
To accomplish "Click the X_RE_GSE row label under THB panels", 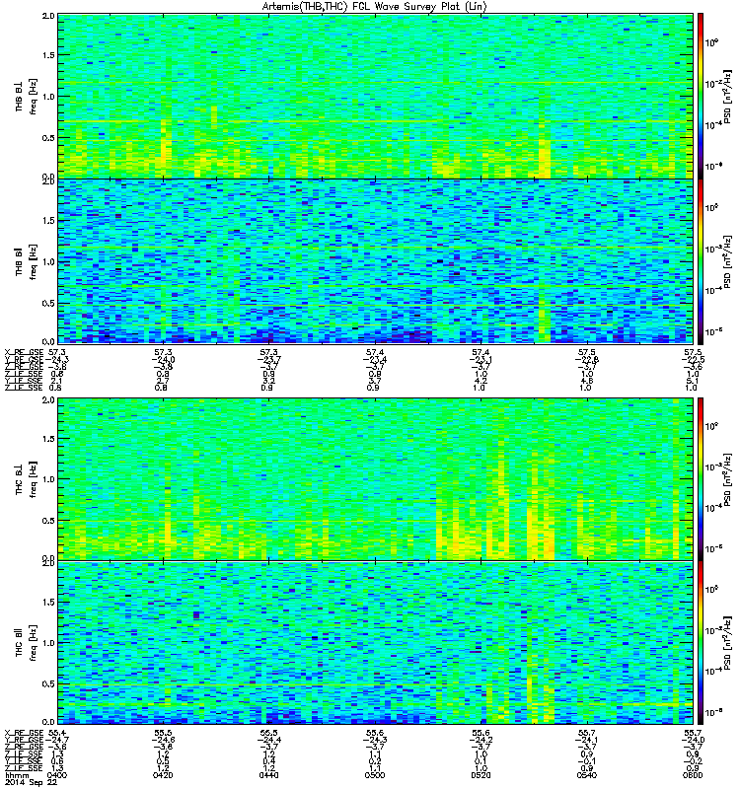I will (x=24, y=352).
